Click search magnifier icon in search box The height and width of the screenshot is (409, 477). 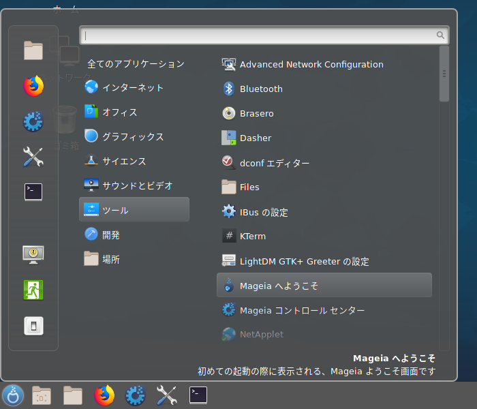pyautogui.click(x=440, y=35)
